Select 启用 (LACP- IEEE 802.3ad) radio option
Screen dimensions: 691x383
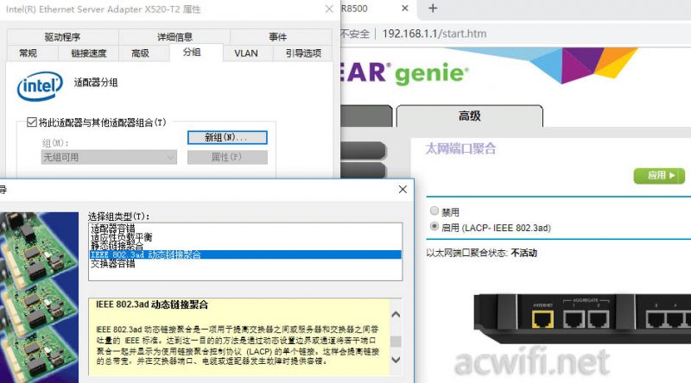(x=434, y=227)
